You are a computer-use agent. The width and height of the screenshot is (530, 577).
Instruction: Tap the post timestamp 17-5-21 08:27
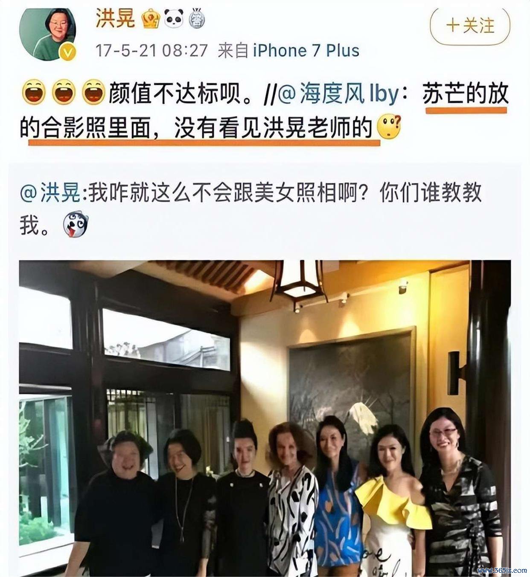[x=151, y=51]
